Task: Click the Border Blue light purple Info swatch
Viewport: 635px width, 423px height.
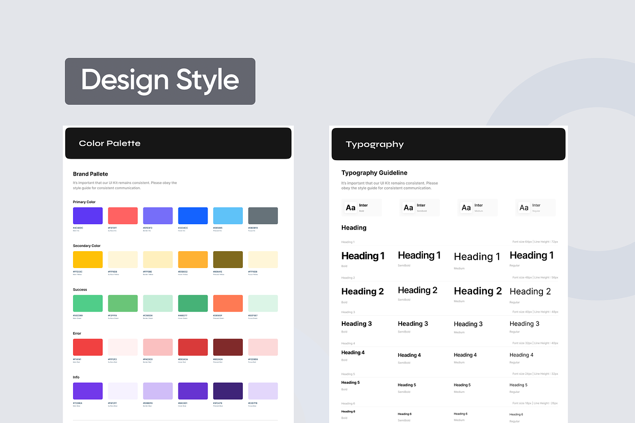Action: click(158, 391)
